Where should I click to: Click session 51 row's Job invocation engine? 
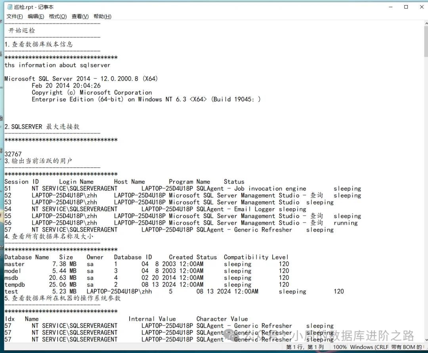[x=270, y=188]
